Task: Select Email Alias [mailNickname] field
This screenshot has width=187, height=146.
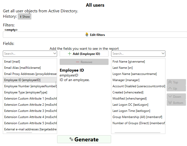Action: [30, 68]
